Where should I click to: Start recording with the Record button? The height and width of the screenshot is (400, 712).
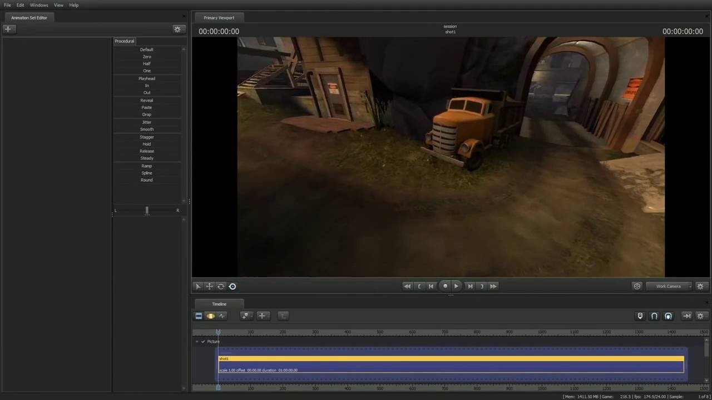point(445,286)
